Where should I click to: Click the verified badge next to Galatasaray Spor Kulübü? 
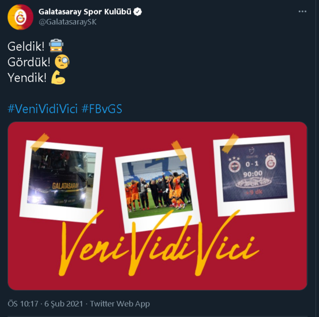pyautogui.click(x=137, y=12)
